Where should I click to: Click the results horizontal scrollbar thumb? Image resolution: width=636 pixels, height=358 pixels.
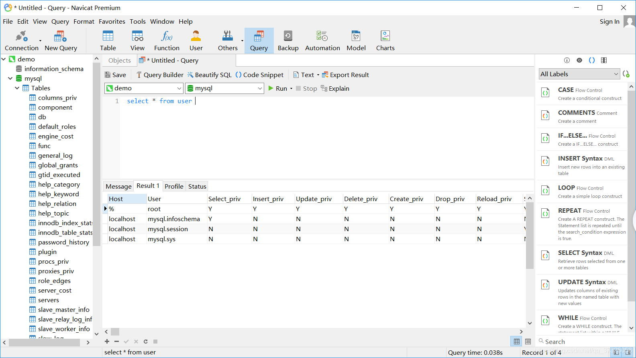point(115,332)
